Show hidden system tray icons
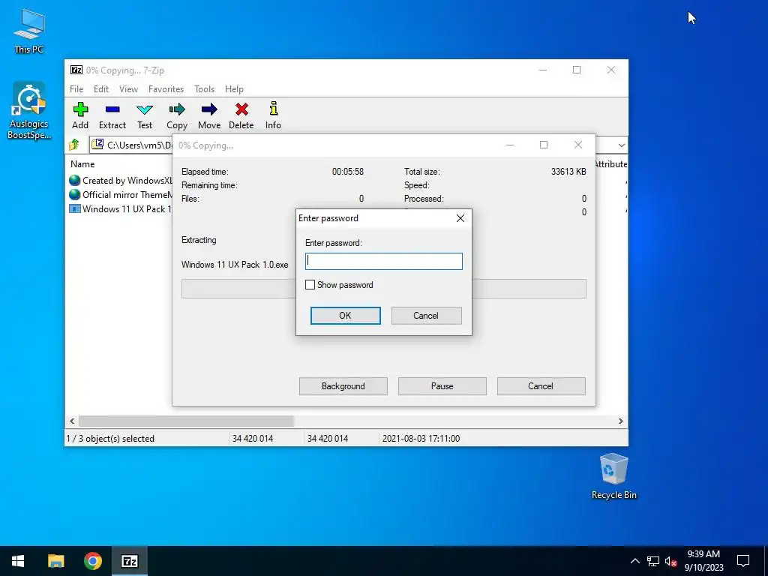Image resolution: width=768 pixels, height=576 pixels. pos(634,561)
